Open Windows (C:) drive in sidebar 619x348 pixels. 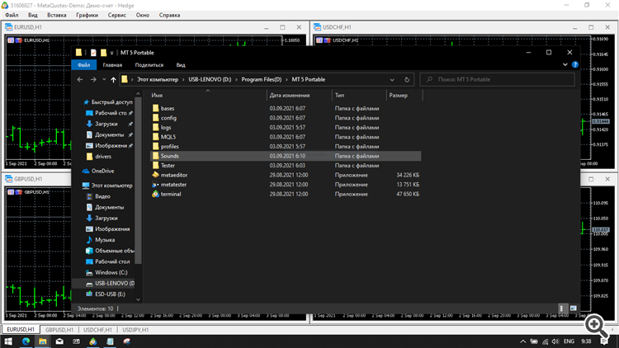pos(111,272)
